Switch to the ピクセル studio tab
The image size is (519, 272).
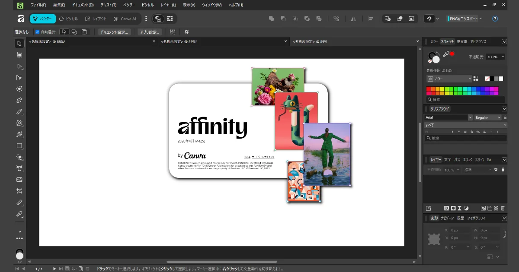coord(68,19)
